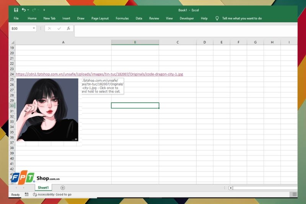Select row 38 header
Image resolution: width=306 pixels, height=204 pixels.
[12, 148]
